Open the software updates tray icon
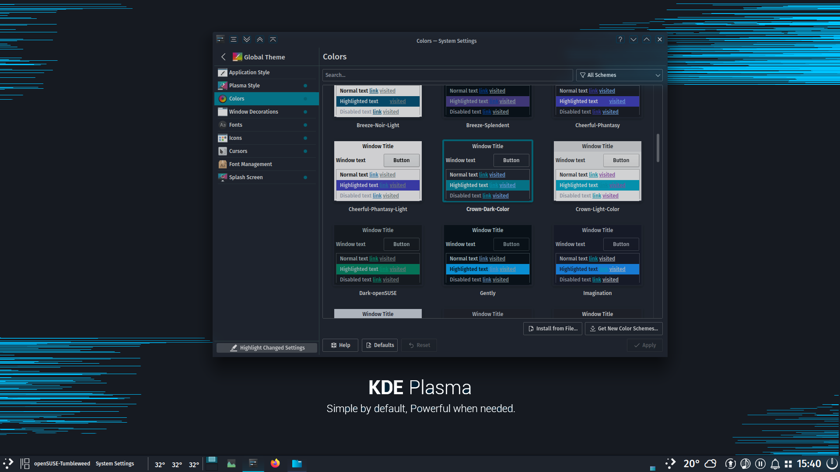 730,464
